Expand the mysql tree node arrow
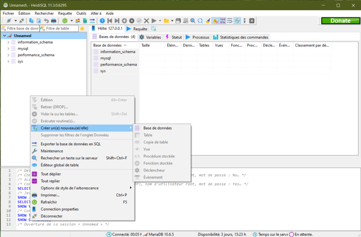This screenshot has width=361, height=237. [8, 49]
